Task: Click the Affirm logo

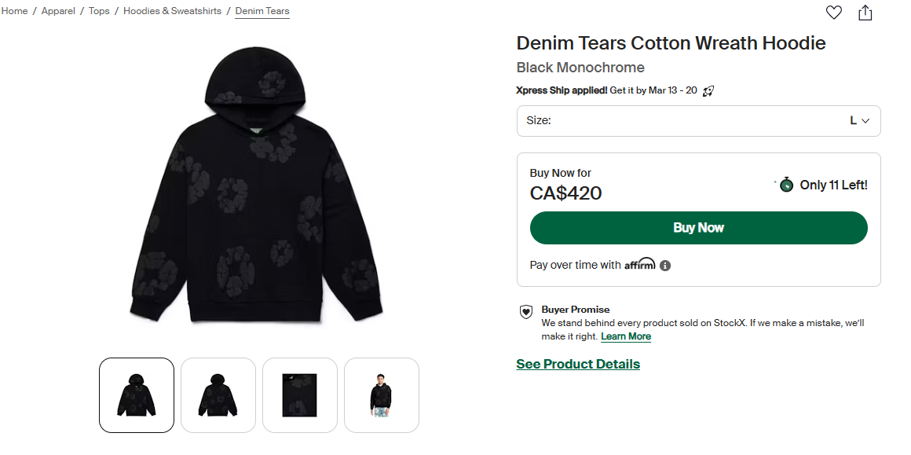Action: [x=639, y=264]
